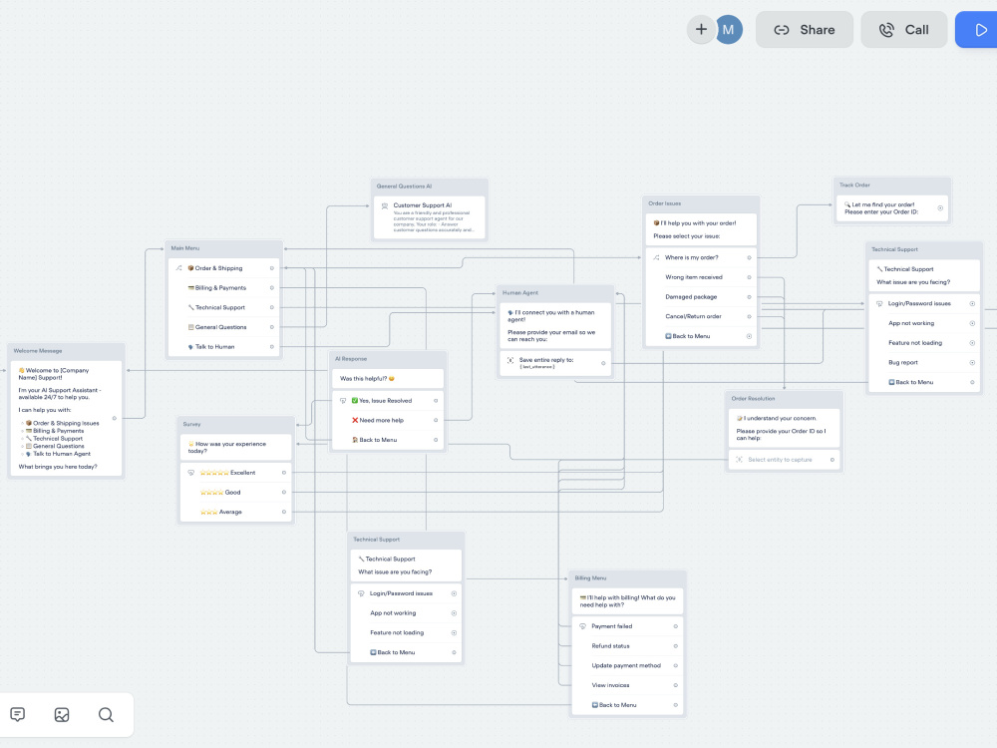Run the flow with the play button
The image size is (997, 748).
(980, 29)
